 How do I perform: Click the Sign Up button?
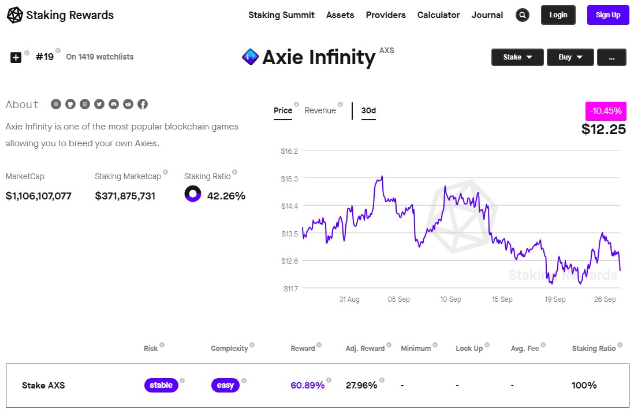point(607,15)
